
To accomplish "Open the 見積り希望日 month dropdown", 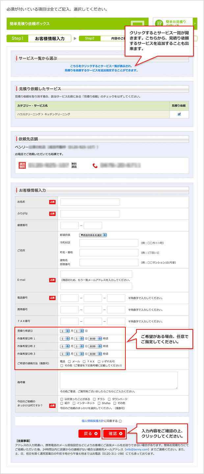I will 64,330.
